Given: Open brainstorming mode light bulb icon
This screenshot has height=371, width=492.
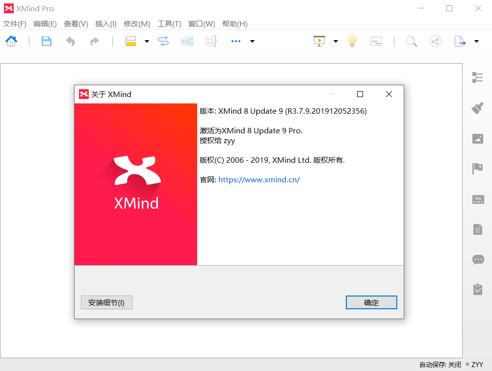Looking at the screenshot, I should point(352,41).
